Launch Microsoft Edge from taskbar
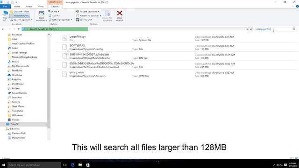Viewport: 299px width, 168px height. tap(73, 165)
